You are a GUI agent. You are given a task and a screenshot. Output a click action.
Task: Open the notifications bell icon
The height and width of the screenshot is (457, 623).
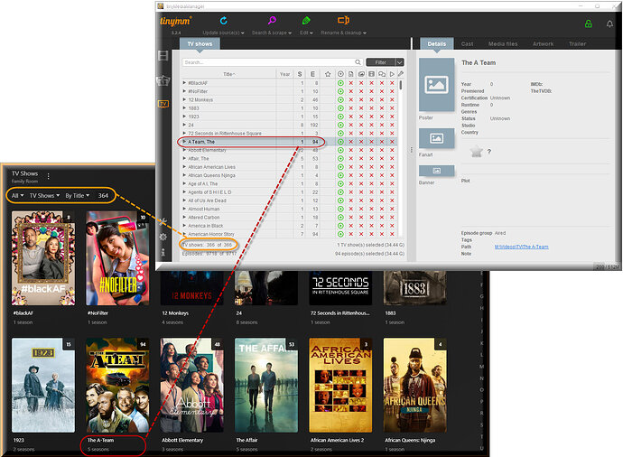tap(609, 23)
